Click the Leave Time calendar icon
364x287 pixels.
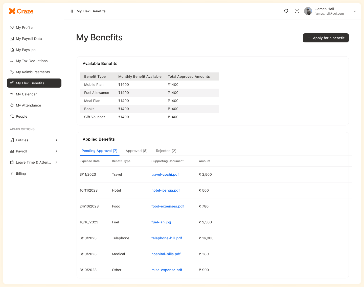pos(12,162)
